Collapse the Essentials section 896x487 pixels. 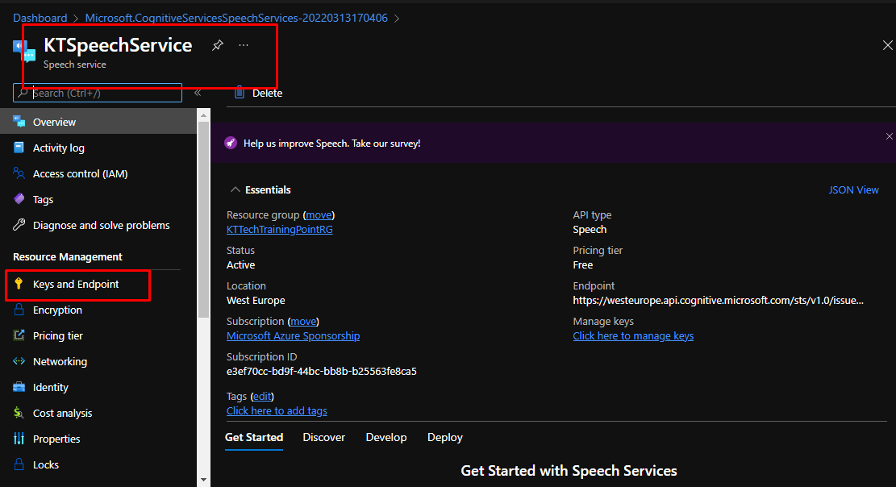(x=235, y=190)
